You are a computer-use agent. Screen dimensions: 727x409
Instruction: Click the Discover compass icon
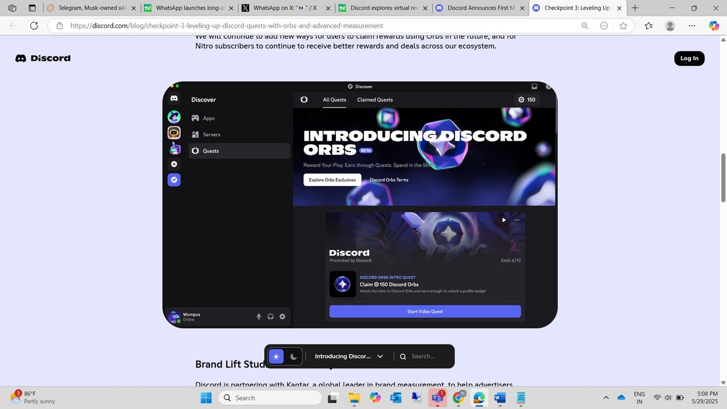[174, 180]
